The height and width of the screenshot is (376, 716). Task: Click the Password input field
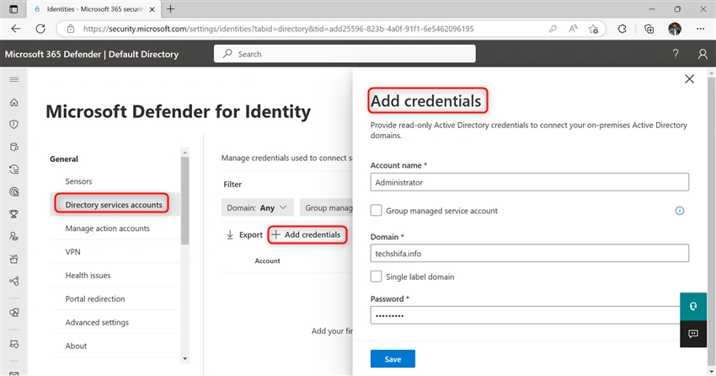point(525,315)
